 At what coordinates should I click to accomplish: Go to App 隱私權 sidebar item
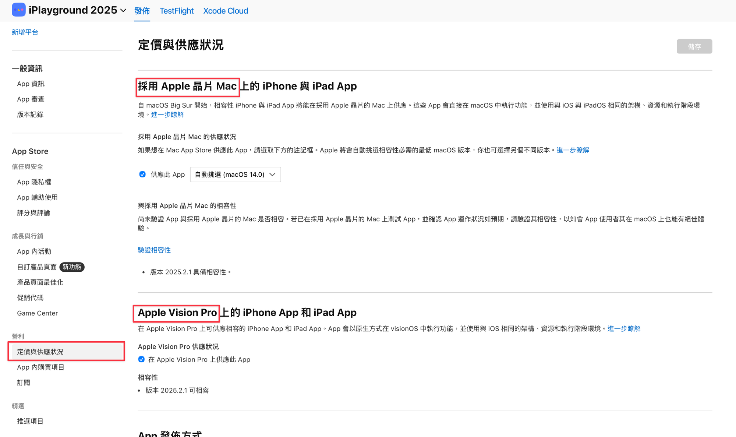(34, 182)
